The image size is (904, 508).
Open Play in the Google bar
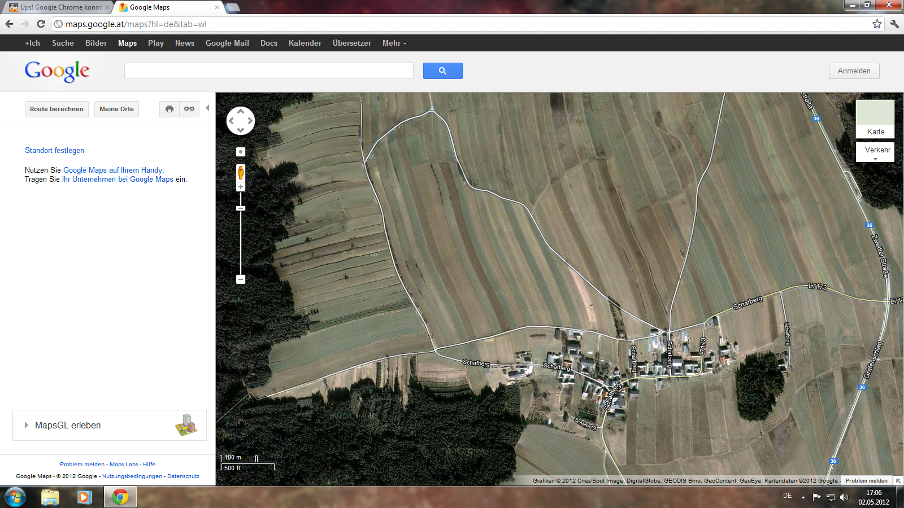click(x=156, y=43)
